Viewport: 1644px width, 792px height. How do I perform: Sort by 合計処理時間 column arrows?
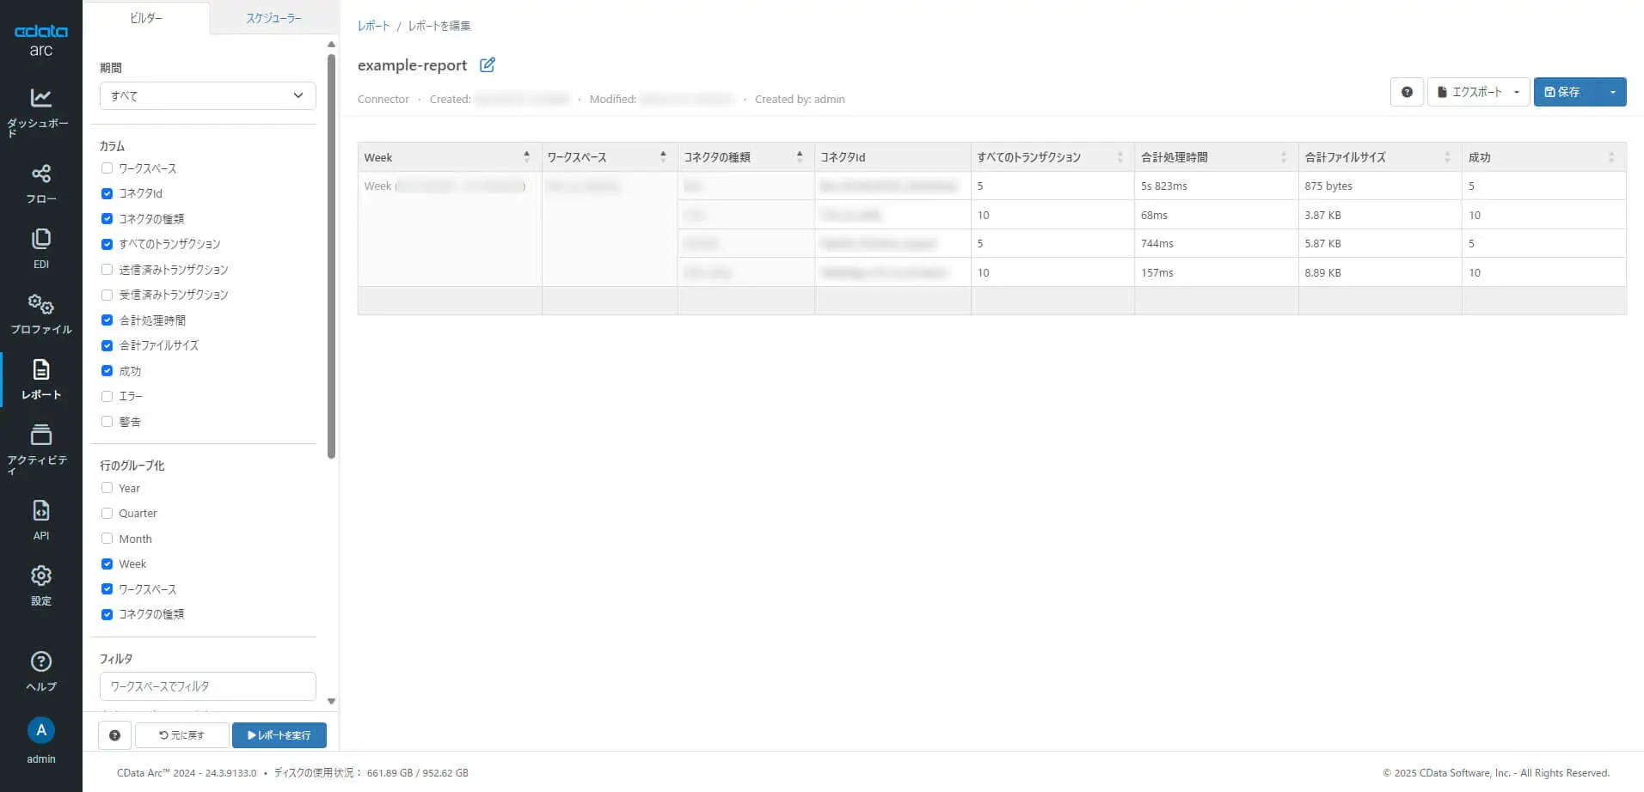(1284, 157)
